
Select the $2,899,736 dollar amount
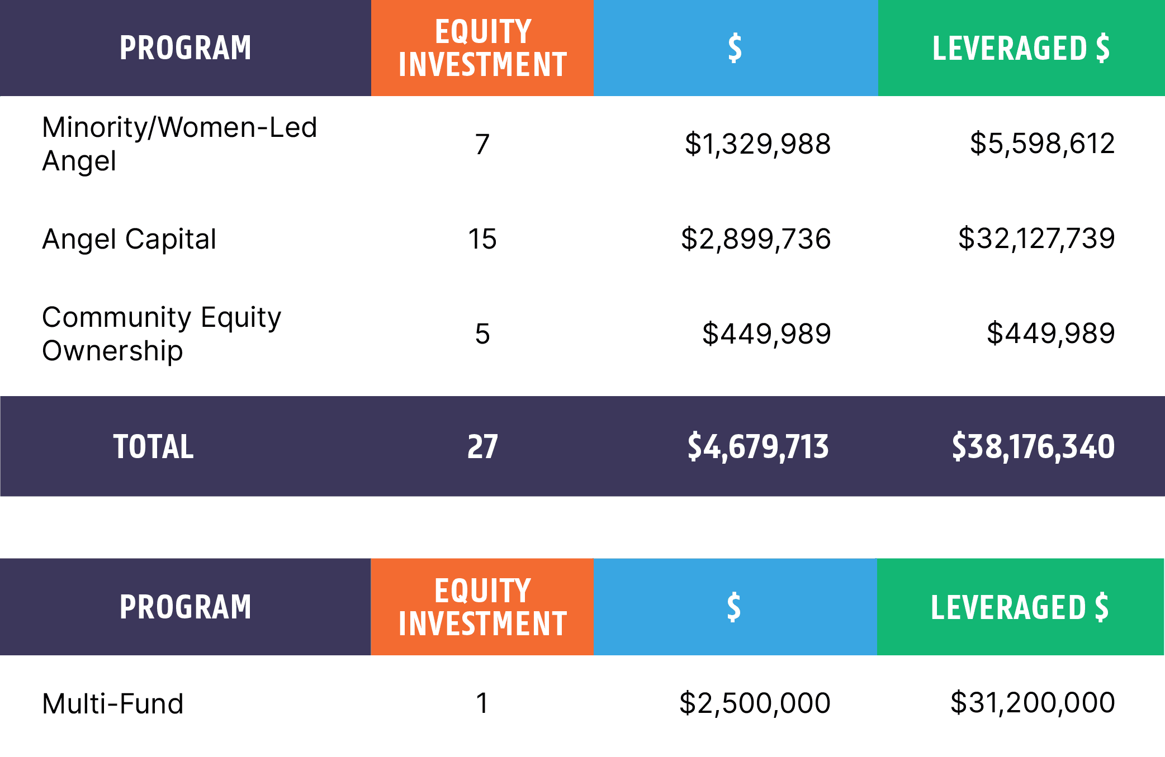tap(756, 239)
